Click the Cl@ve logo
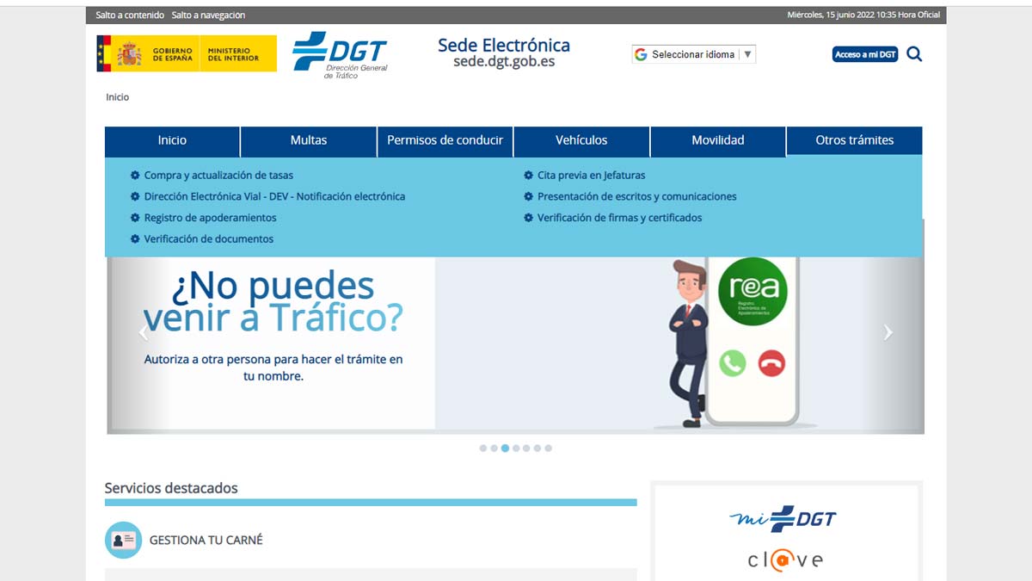The width and height of the screenshot is (1032, 581). pyautogui.click(x=784, y=560)
